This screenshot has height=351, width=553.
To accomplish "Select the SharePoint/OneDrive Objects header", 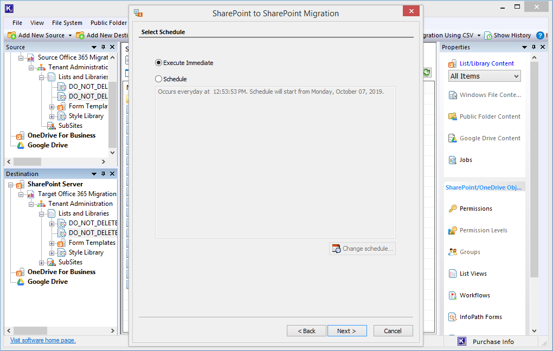I will coord(484,187).
